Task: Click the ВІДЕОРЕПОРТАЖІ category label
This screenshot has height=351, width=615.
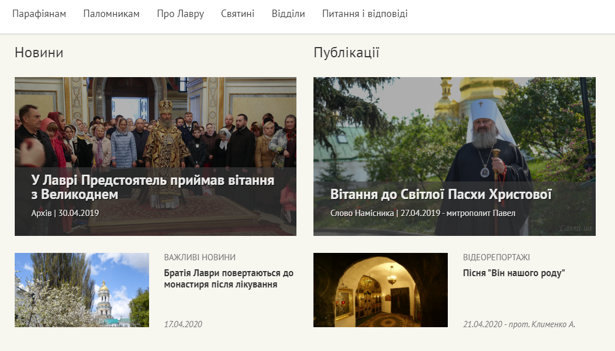Action: tap(496, 257)
